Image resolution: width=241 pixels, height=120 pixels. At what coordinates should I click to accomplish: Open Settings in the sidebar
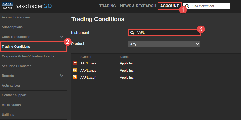33,115
